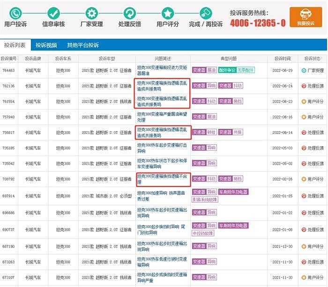Click the 完成/再投诉 step icon
This screenshot has height=287, width=328.
[206, 13]
